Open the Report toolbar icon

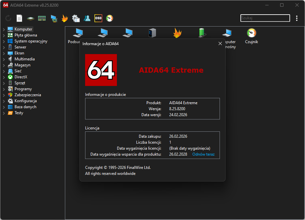(x=19, y=18)
